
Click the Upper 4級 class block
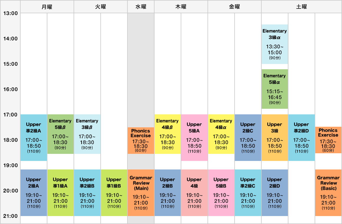pyautogui.click(x=194, y=192)
